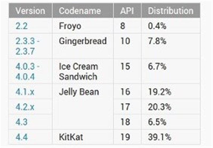Select the Gingerbread codename cell

tap(83, 41)
